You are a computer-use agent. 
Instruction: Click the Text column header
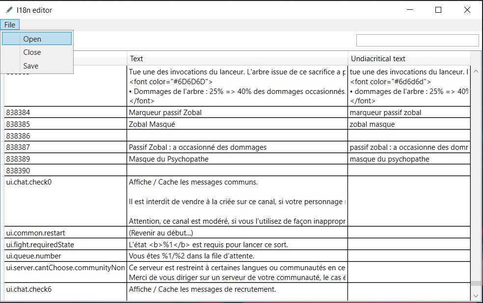click(x=237, y=59)
